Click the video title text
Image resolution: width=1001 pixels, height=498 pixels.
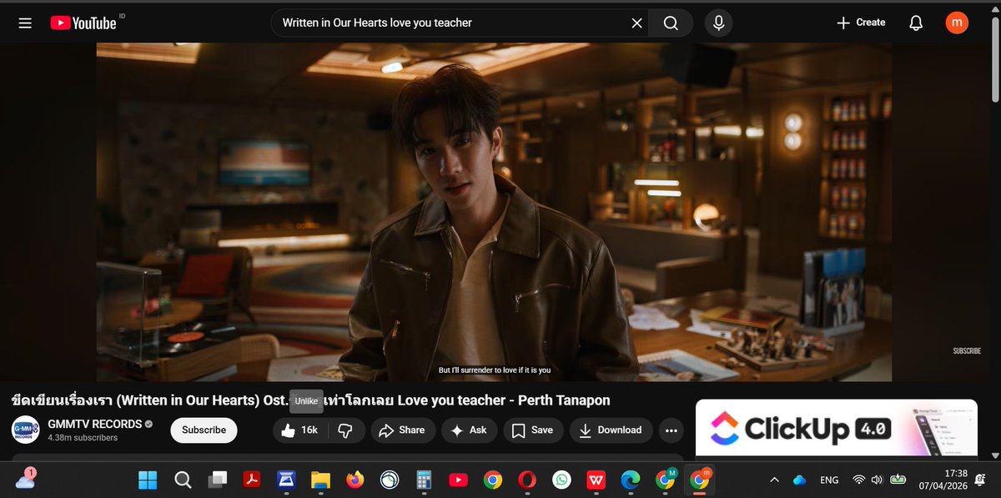(310, 400)
